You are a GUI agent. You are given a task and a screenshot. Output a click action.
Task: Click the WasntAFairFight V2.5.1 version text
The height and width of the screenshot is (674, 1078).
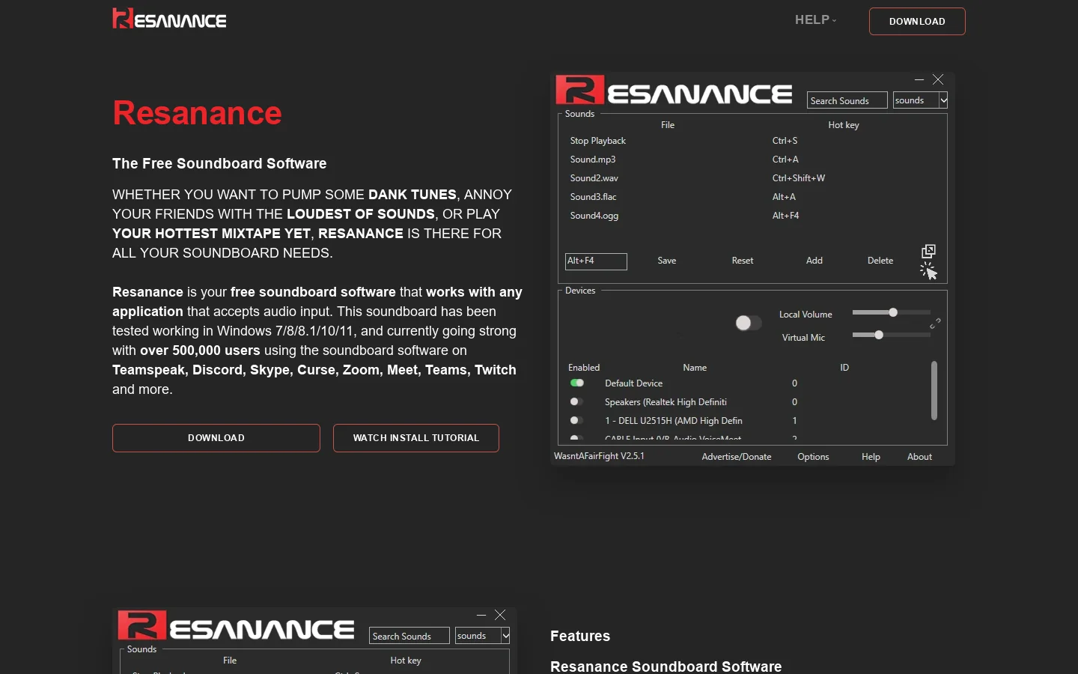coord(599,456)
